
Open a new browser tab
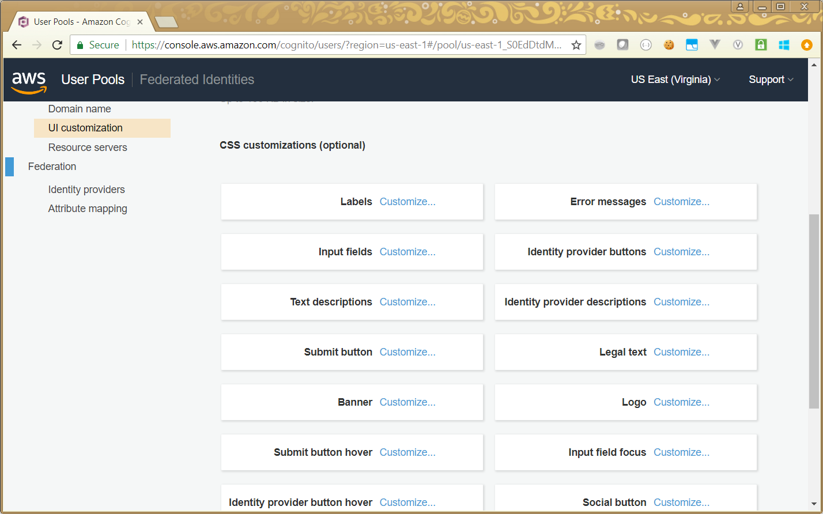166,22
